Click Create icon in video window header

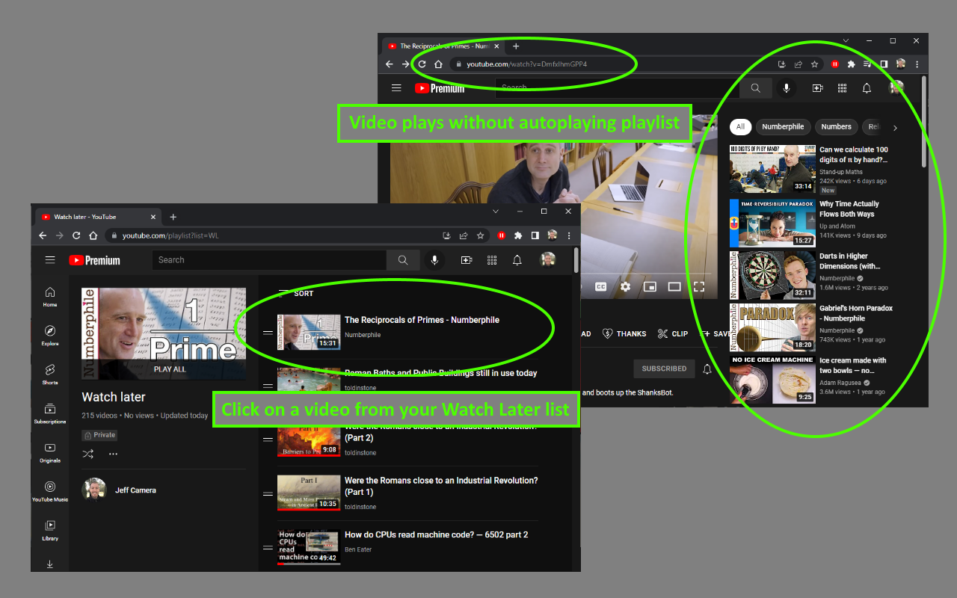pos(817,88)
